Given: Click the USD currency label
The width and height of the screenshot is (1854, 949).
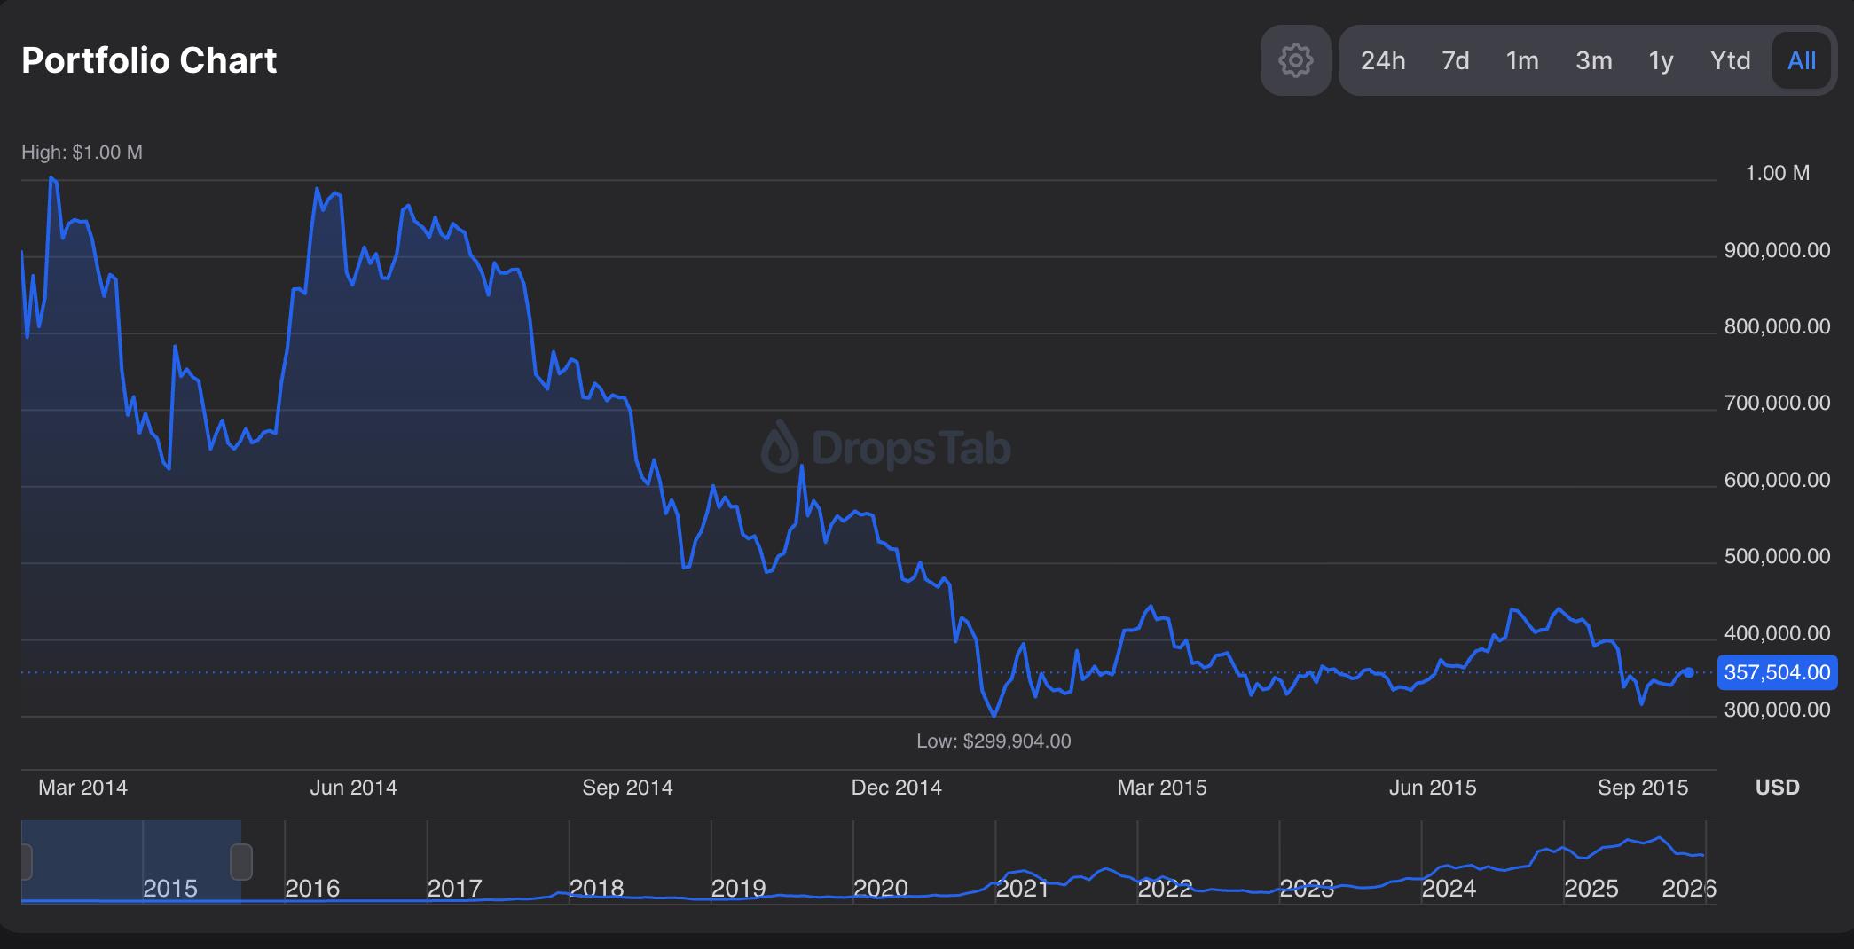Looking at the screenshot, I should [1777, 788].
